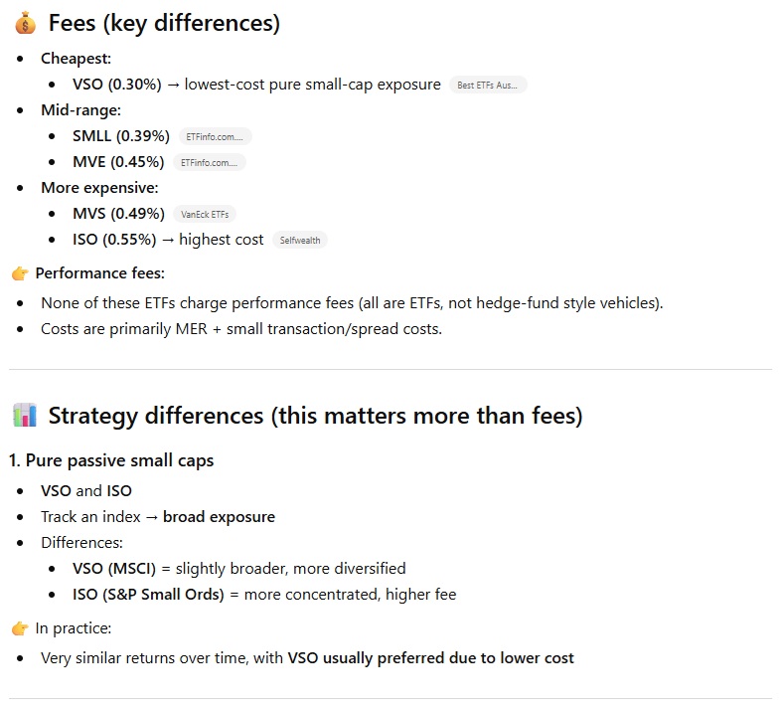Click the "ISO (S&P Small Ords)" bullet text
Screen dimensions: 781x710
[149, 595]
